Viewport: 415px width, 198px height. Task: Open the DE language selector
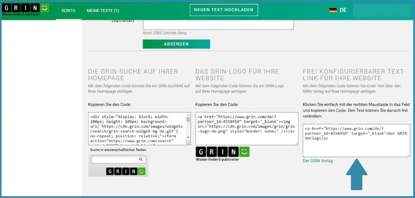(343, 10)
